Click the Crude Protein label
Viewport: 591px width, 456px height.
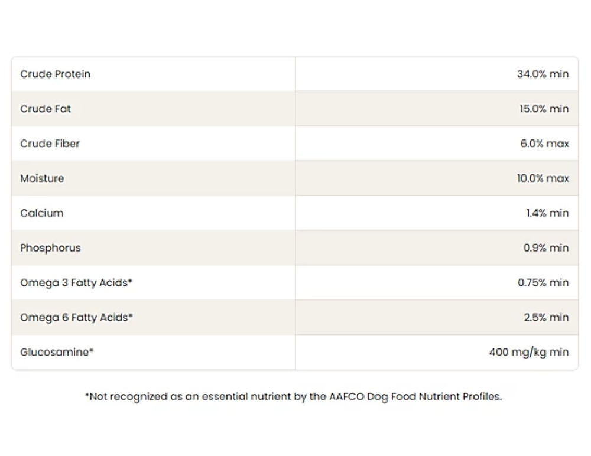click(56, 74)
